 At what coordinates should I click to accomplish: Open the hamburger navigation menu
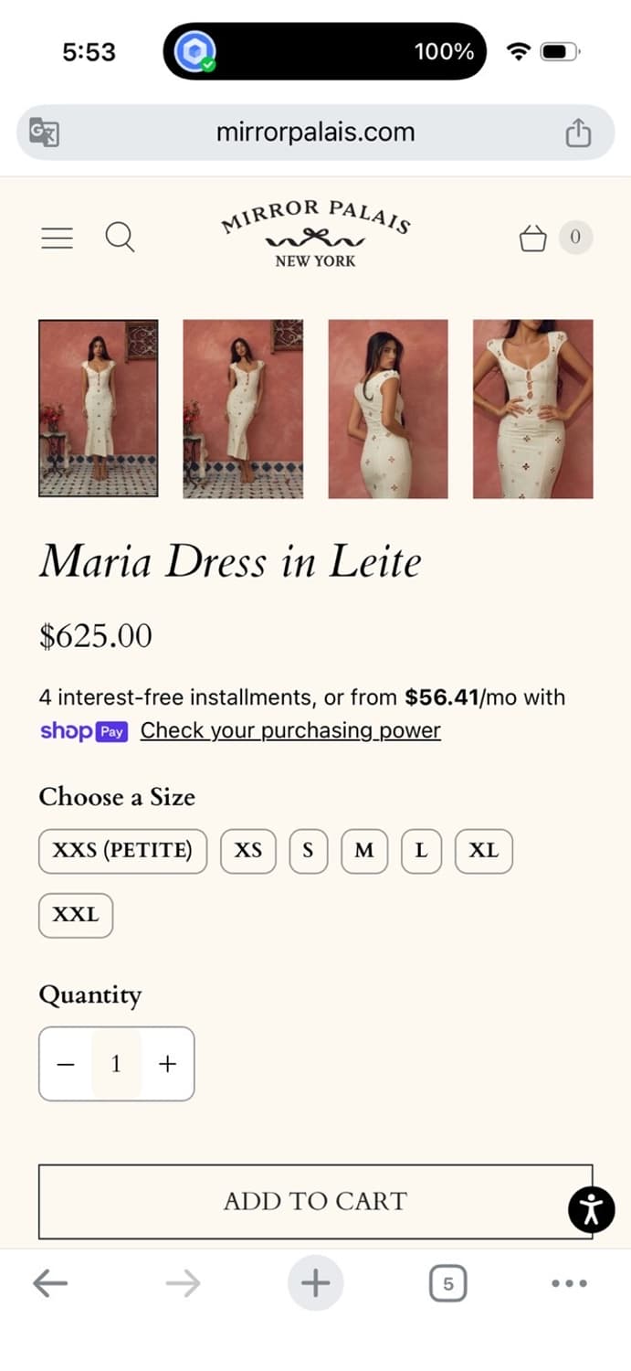57,239
